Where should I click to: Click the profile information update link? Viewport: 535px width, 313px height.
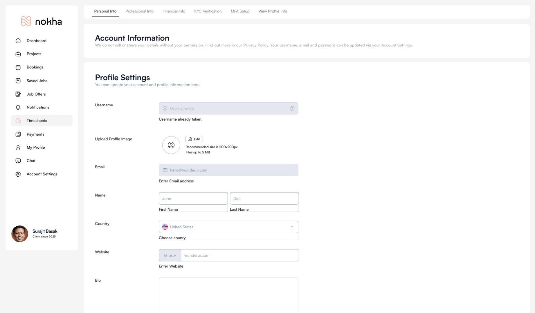coord(147,85)
